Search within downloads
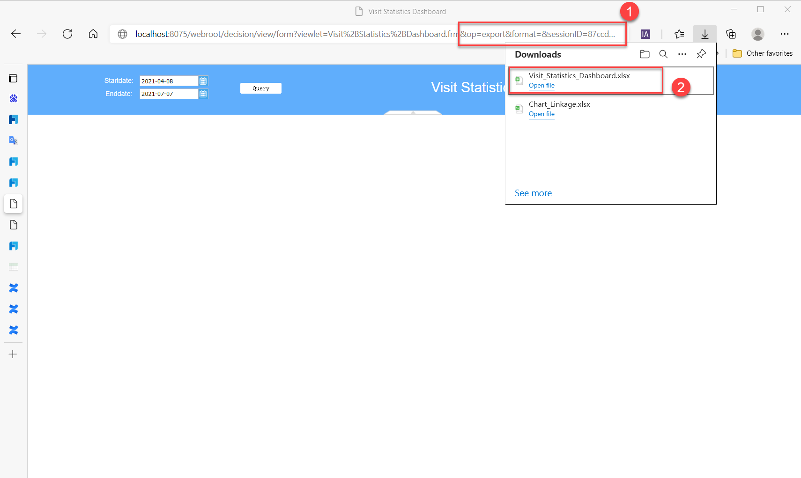The width and height of the screenshot is (801, 478). coord(663,54)
